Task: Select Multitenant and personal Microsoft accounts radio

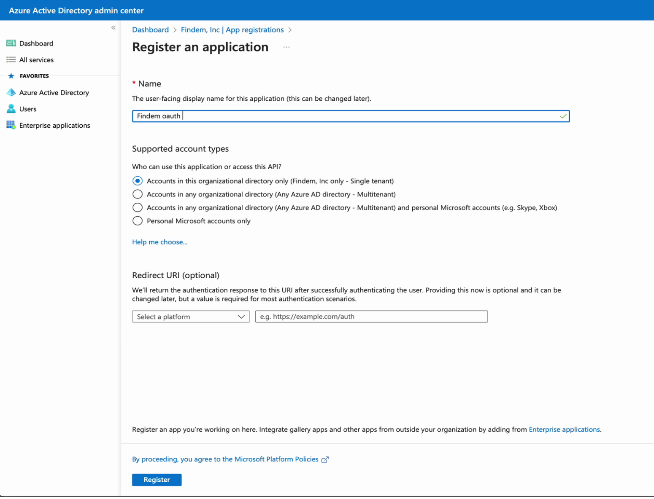Action: coord(138,208)
